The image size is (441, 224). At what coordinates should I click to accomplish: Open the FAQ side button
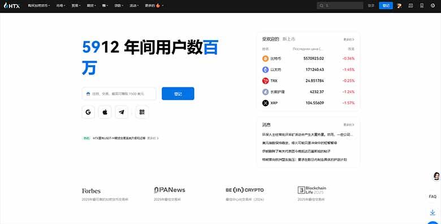pyautogui.click(x=433, y=196)
